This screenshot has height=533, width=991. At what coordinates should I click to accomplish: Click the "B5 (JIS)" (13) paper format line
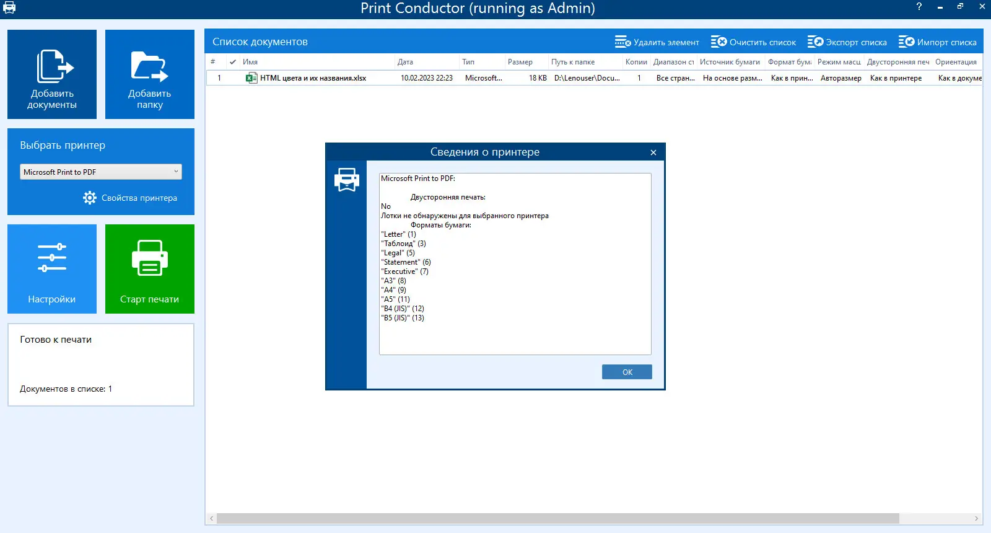point(403,318)
